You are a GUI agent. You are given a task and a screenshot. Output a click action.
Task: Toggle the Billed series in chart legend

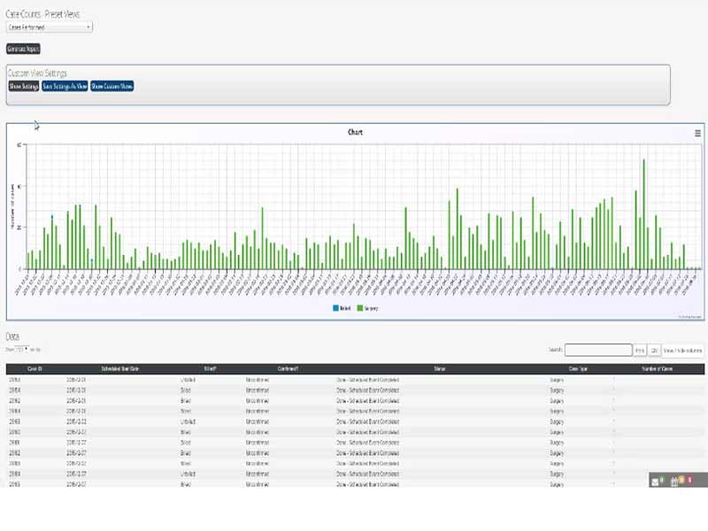point(342,308)
